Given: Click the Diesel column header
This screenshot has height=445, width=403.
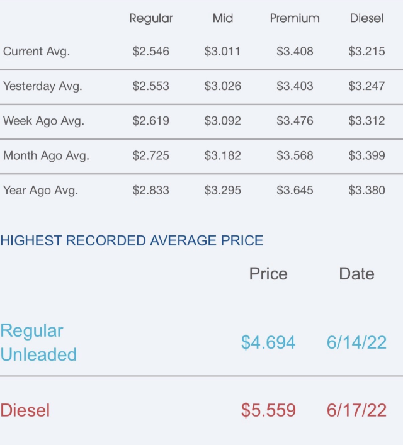Looking at the screenshot, I should tap(366, 19).
